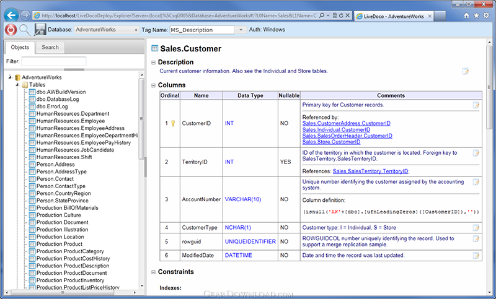496x299 pixels.
Task: Click the stop loading X in address bar
Action: click(347, 15)
